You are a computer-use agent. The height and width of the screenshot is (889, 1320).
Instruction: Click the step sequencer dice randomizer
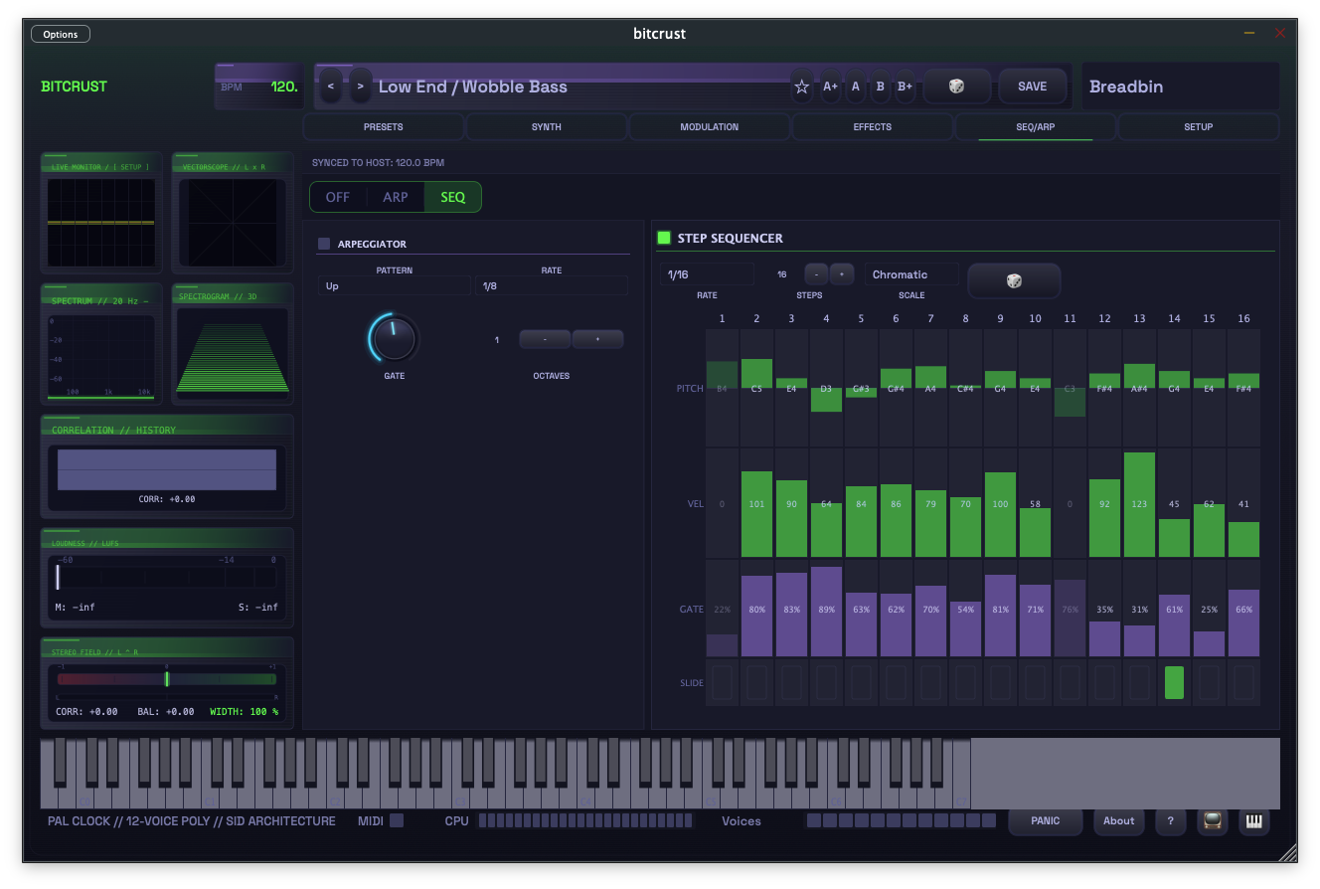tap(1013, 280)
